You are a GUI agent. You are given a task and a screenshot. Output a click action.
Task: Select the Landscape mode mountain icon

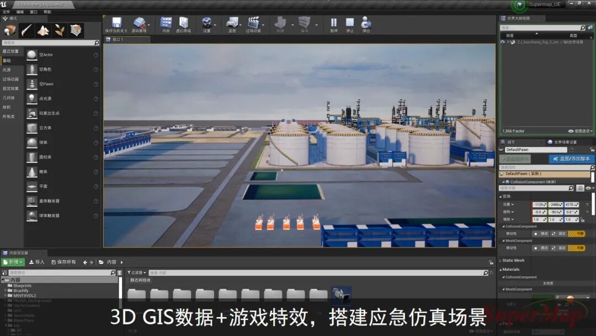tap(43, 30)
